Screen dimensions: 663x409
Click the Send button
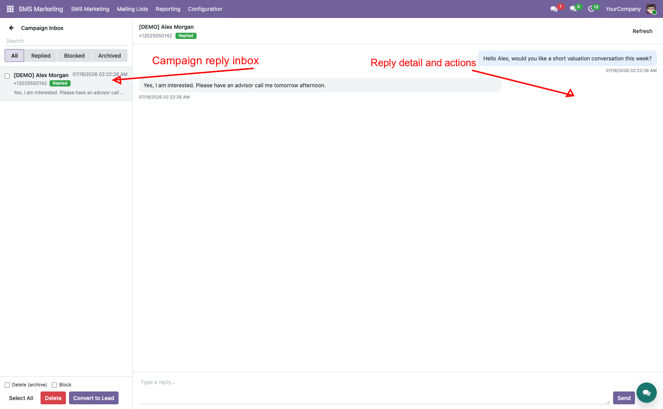point(624,398)
